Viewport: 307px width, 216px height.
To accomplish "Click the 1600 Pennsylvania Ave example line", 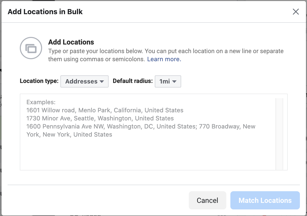I will 141,131.
